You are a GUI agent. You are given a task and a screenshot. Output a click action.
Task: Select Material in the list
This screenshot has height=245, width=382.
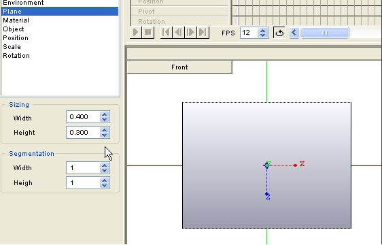[60, 20]
